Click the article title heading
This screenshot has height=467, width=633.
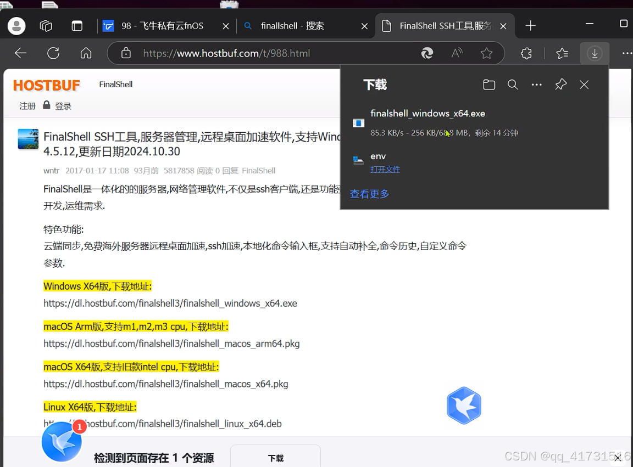tap(192, 144)
